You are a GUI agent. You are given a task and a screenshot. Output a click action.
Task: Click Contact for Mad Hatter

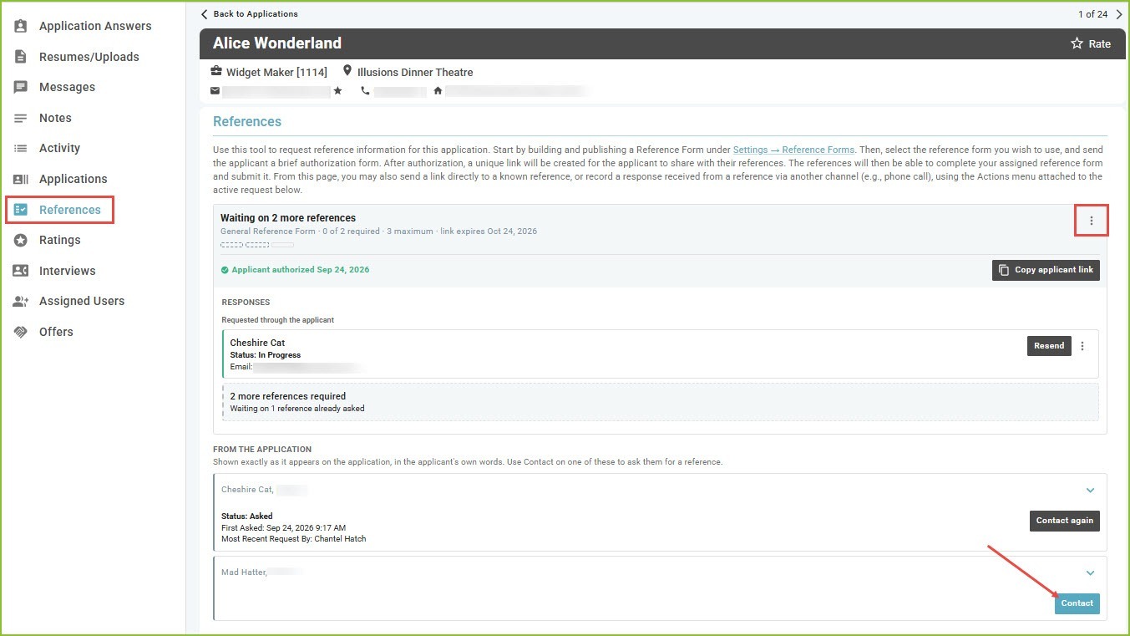click(1077, 603)
